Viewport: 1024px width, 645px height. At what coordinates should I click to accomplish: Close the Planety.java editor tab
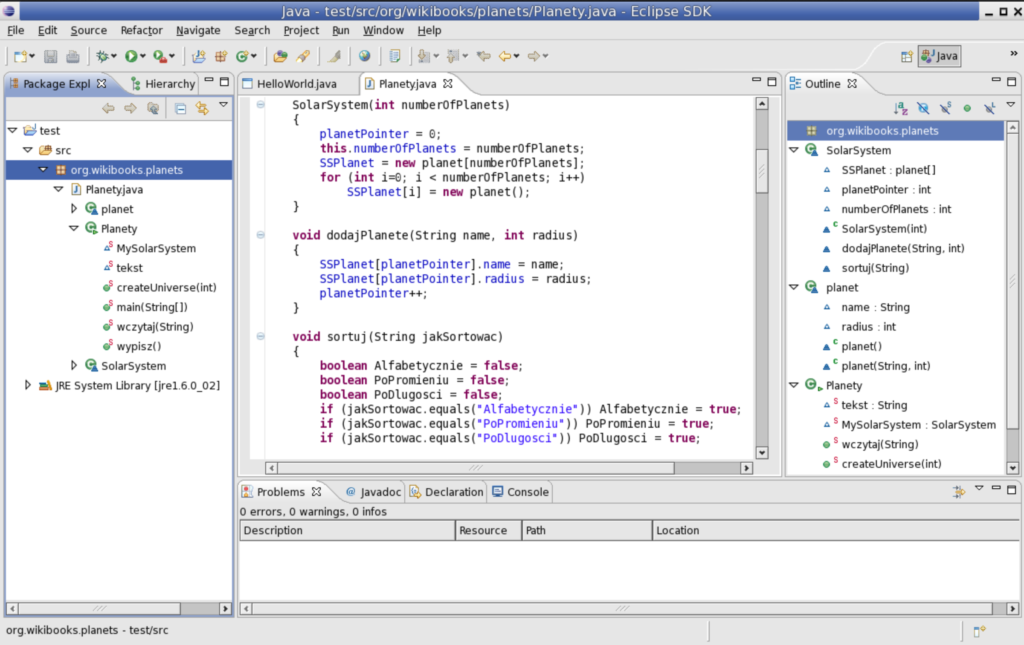(448, 84)
